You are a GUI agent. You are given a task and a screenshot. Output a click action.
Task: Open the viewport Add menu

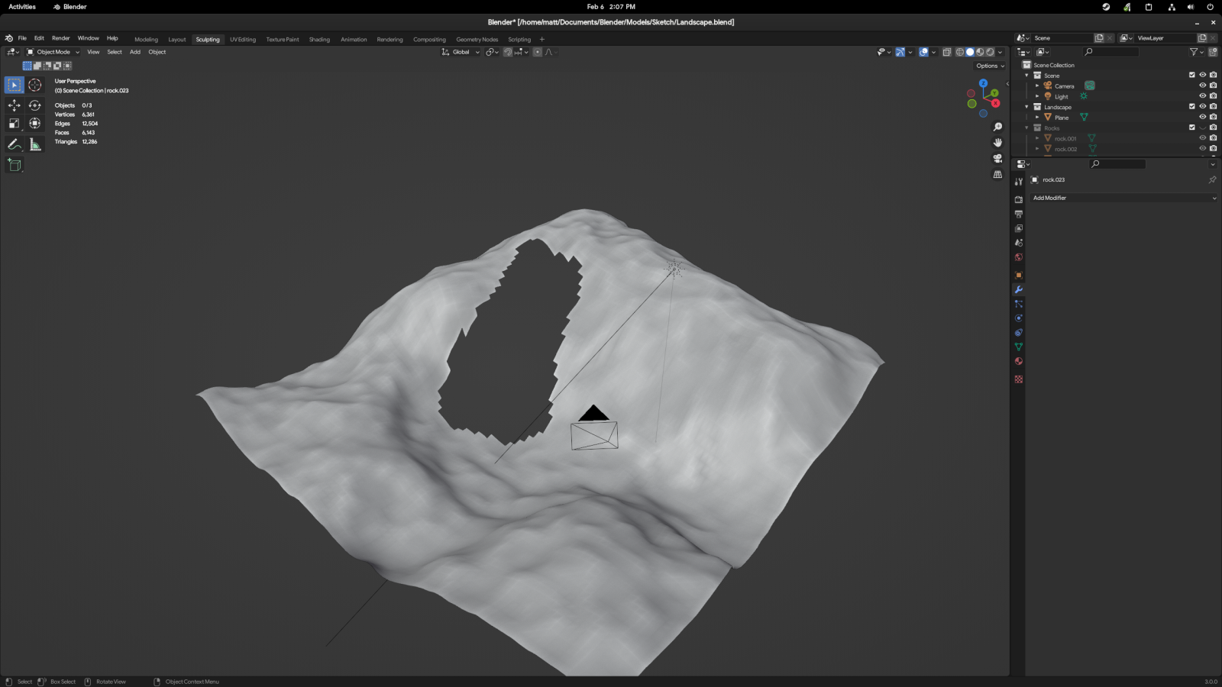[x=135, y=52]
